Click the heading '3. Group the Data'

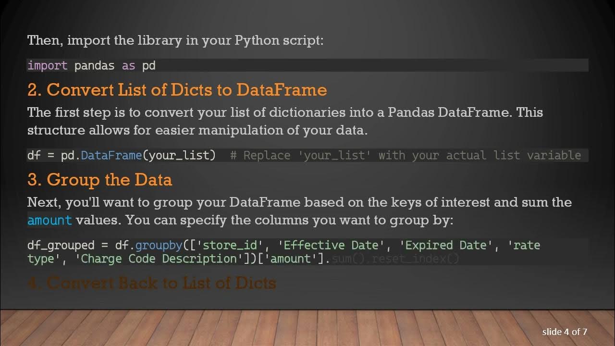pyautogui.click(x=99, y=180)
